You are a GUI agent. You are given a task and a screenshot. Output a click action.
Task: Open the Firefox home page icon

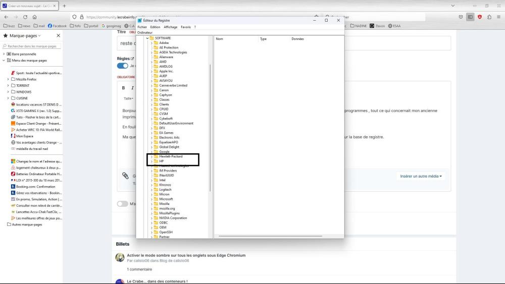point(34,17)
